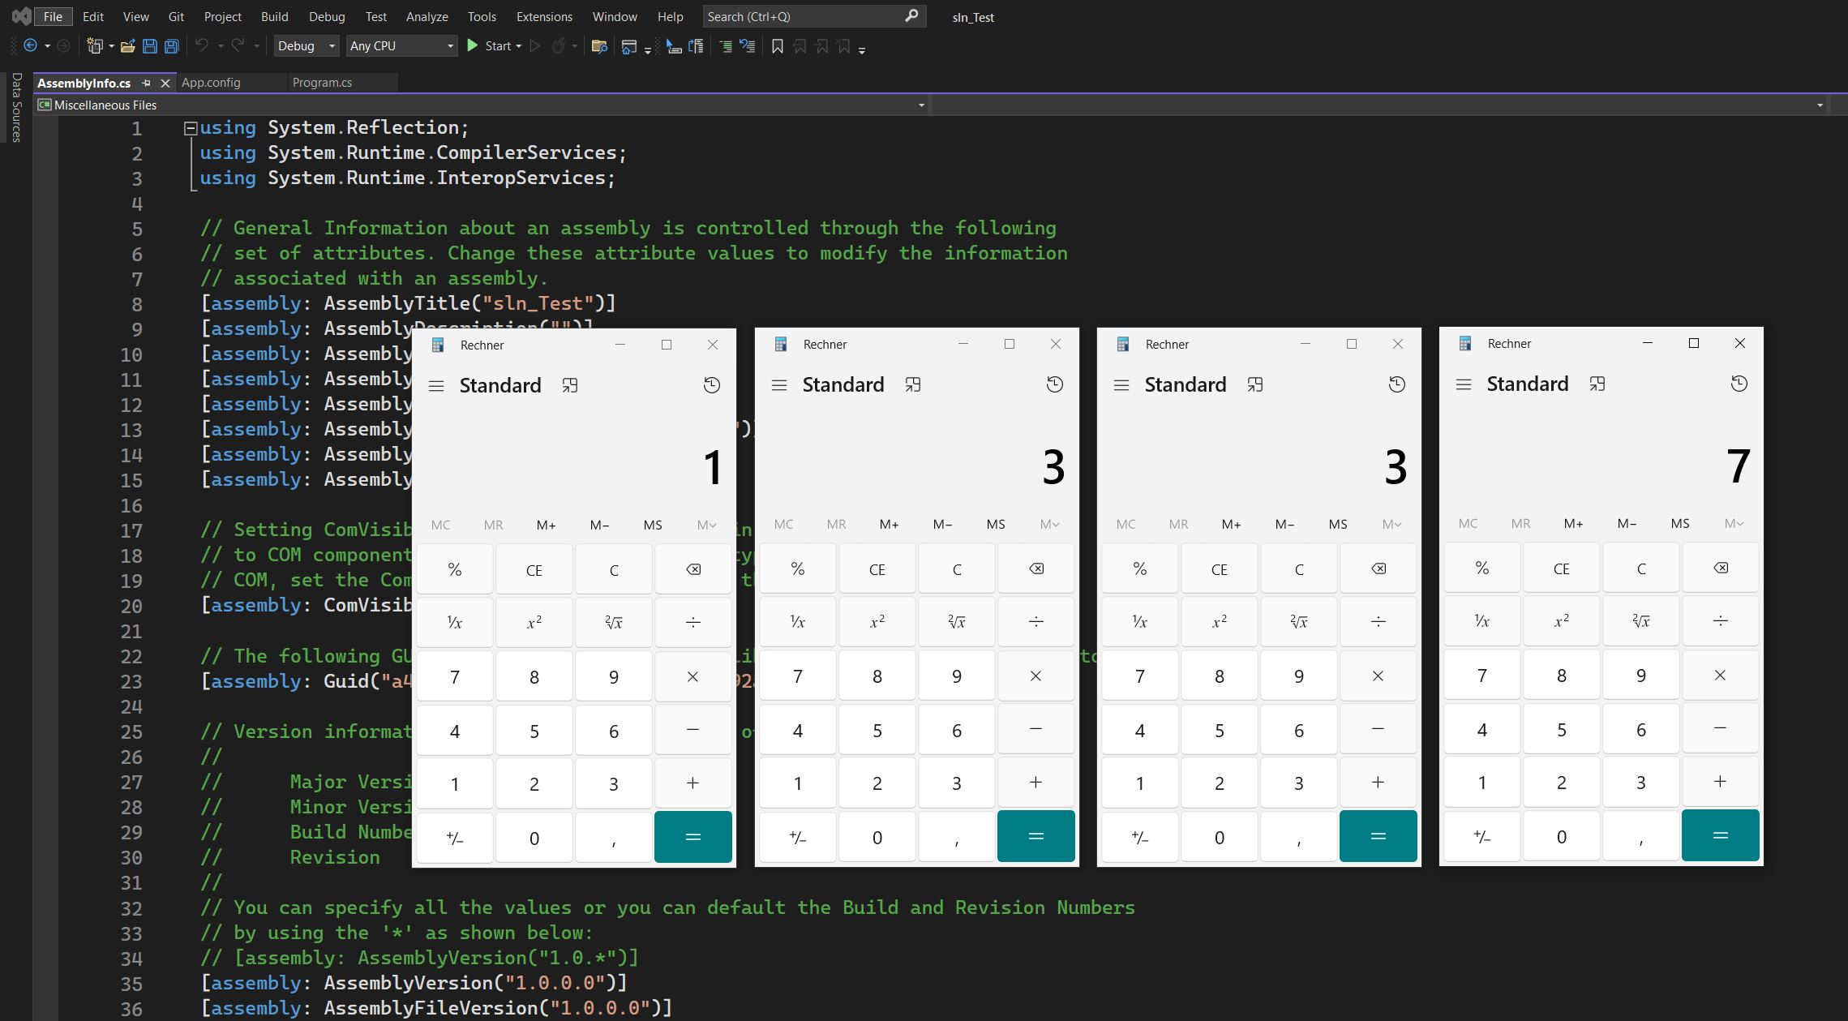The width and height of the screenshot is (1848, 1021).
Task: Toggle Keep on top in second Rechner window
Action: (913, 384)
